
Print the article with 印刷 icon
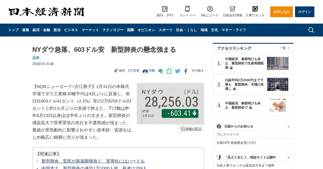[145, 71]
